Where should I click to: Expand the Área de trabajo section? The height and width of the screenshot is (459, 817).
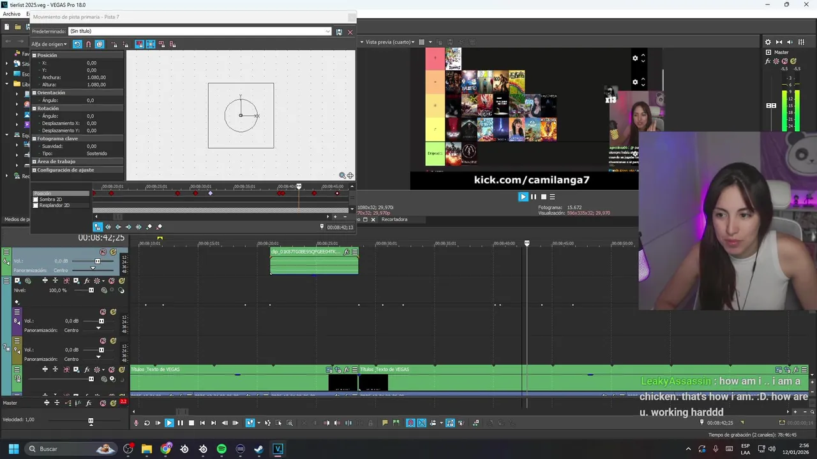[x=34, y=162]
